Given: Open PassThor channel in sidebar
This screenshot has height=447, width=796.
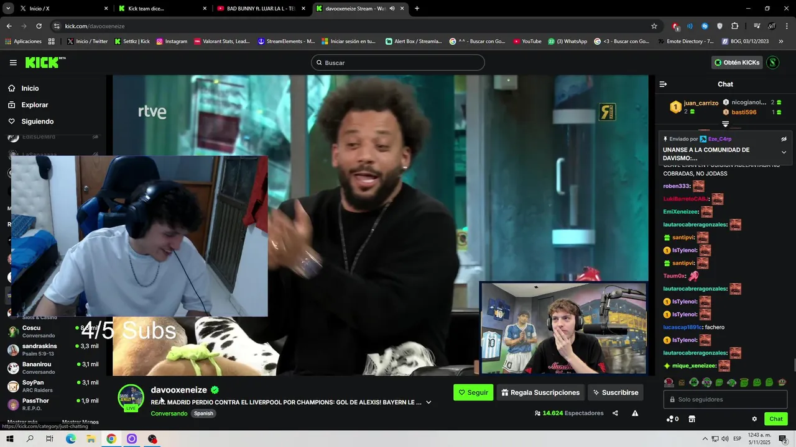Looking at the screenshot, I should pos(53,404).
